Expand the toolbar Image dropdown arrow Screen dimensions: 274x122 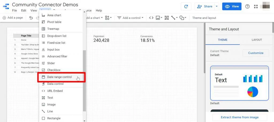[161, 18]
